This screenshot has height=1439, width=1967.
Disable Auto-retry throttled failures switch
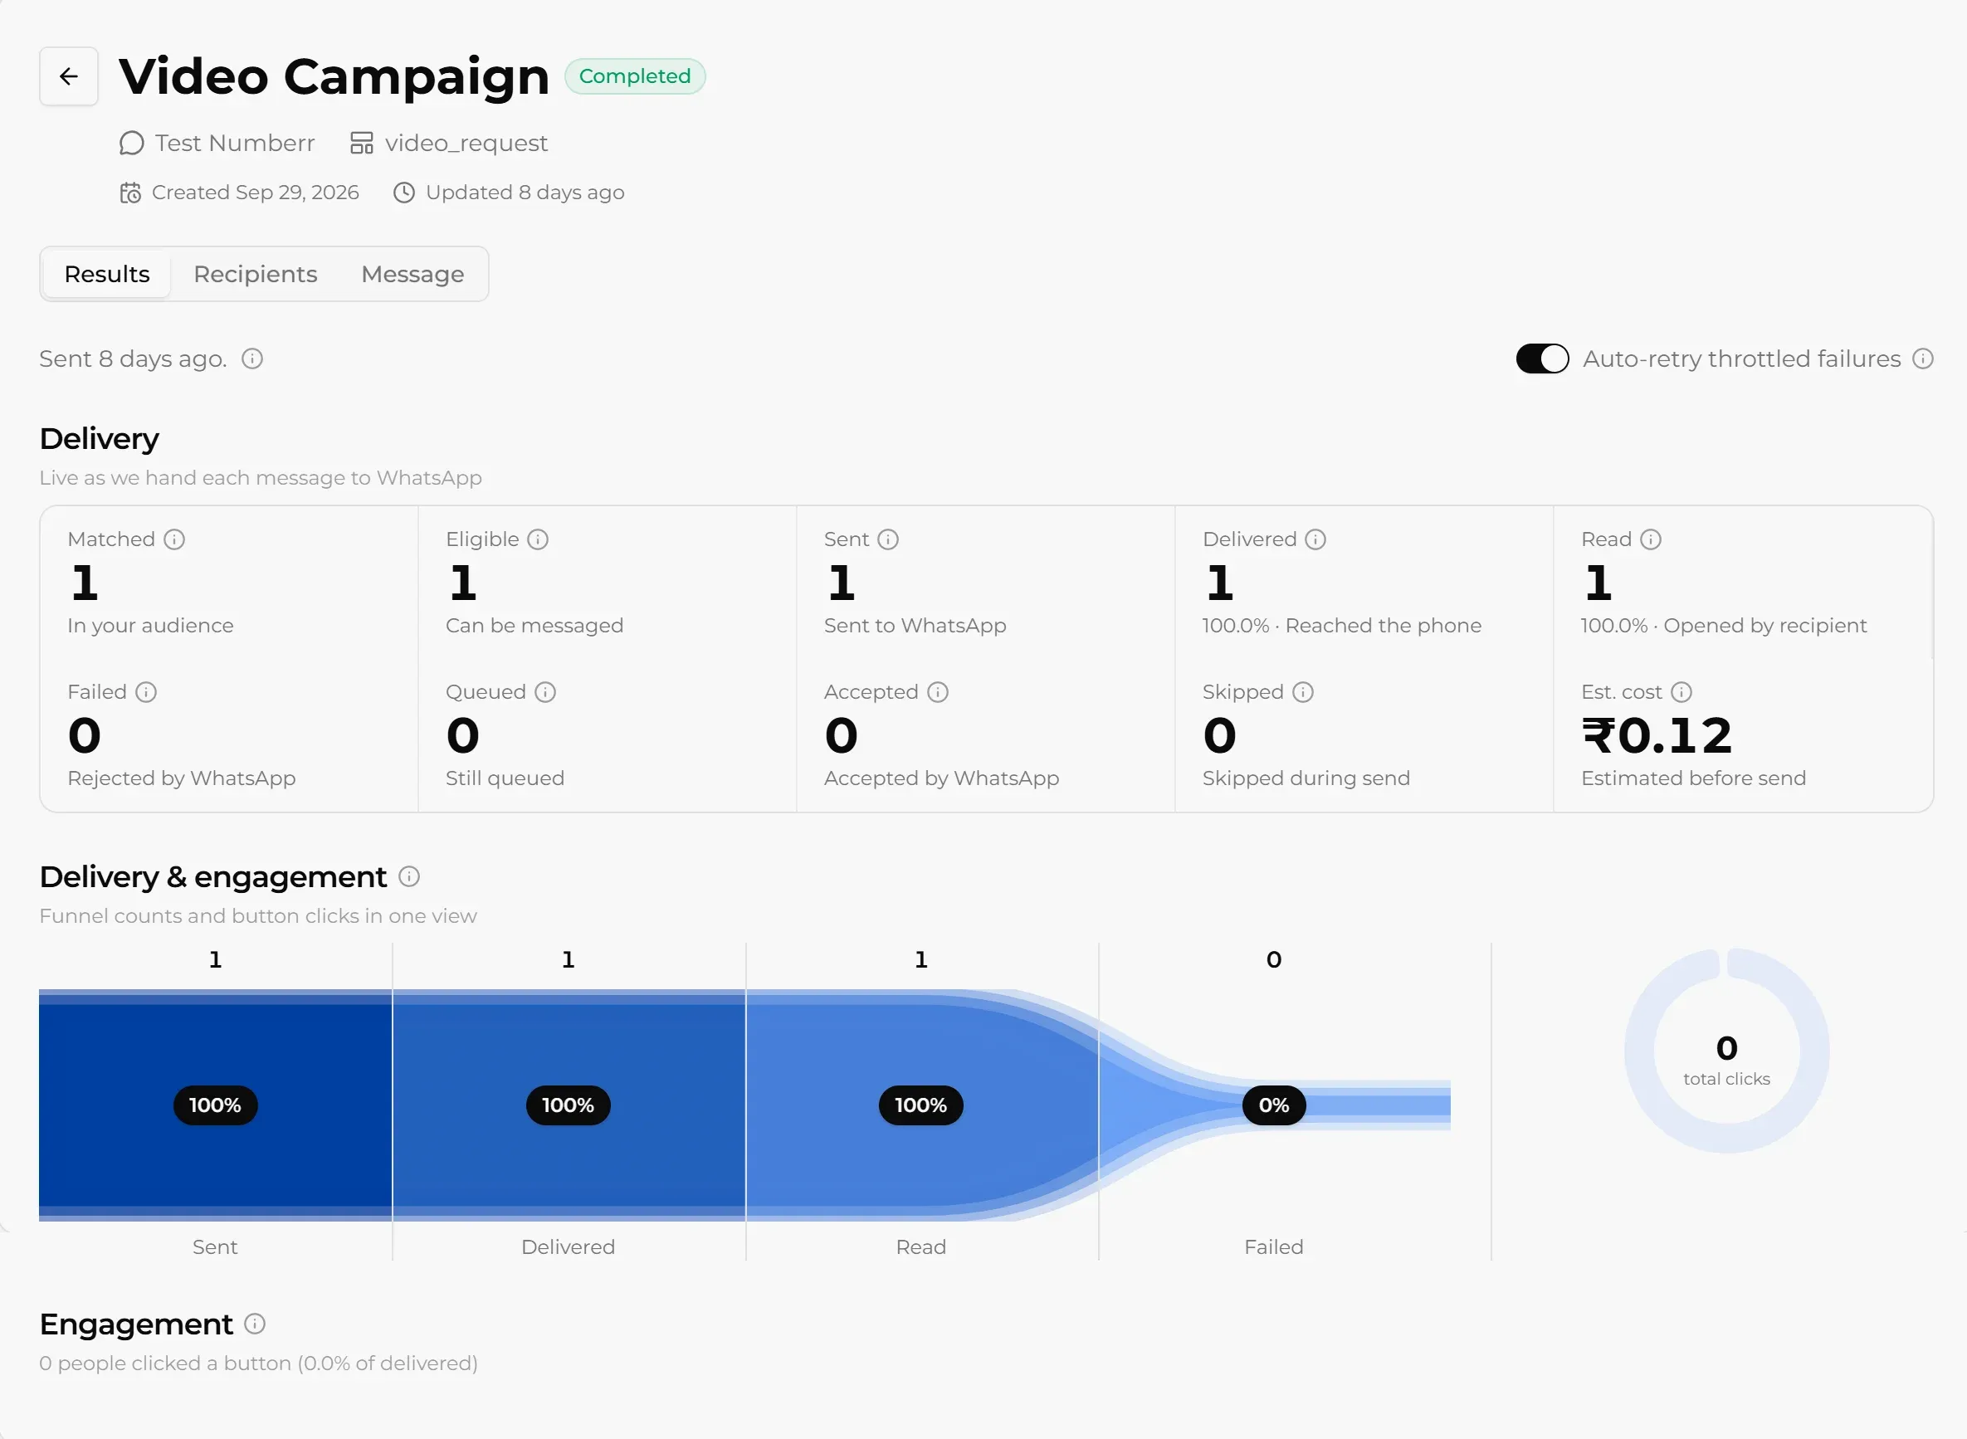[1542, 359]
